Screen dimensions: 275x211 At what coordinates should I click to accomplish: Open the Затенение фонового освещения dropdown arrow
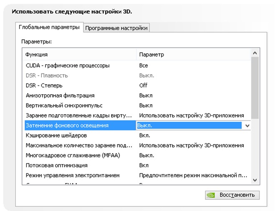pyautogui.click(x=247, y=125)
